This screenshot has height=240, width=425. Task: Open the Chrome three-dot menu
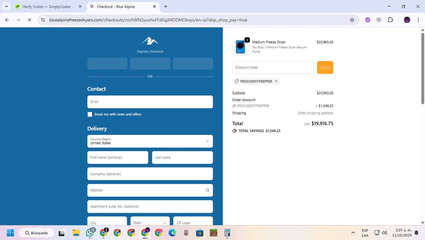tap(418, 20)
